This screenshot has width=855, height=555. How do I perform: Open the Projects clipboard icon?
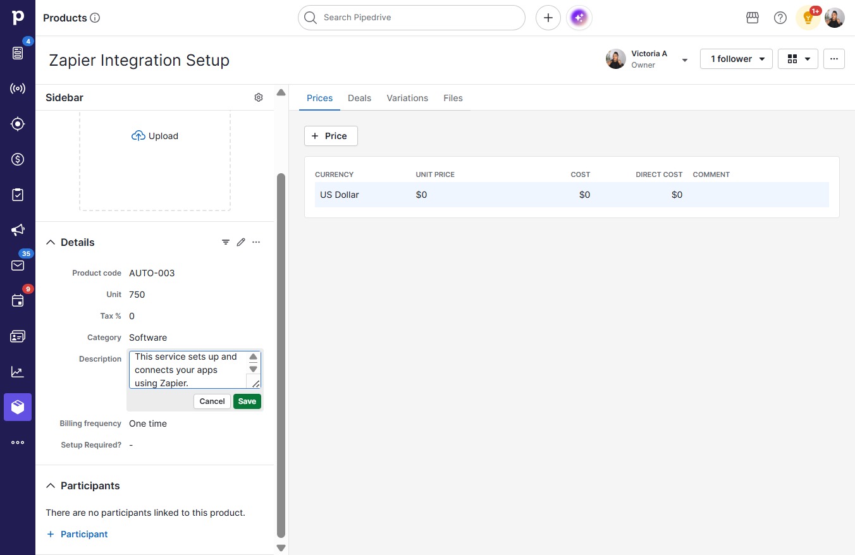click(18, 195)
